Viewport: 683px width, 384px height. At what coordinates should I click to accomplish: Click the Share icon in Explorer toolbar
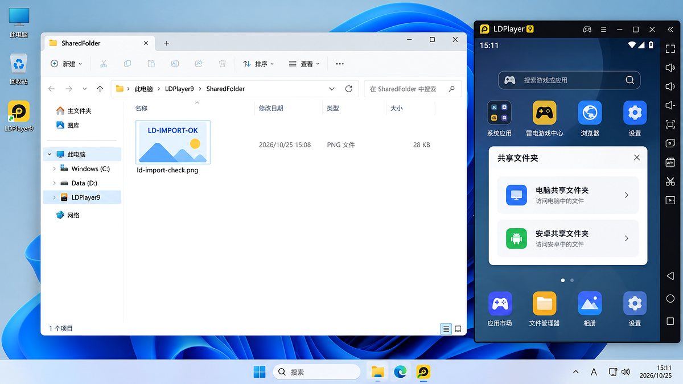point(199,64)
